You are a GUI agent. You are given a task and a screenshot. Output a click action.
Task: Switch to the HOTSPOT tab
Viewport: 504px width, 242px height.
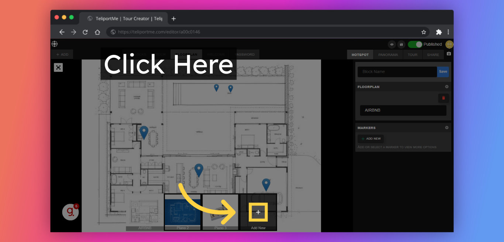360,55
